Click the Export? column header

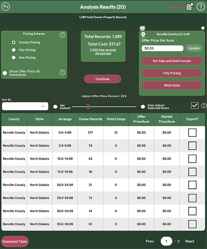[x=192, y=119]
